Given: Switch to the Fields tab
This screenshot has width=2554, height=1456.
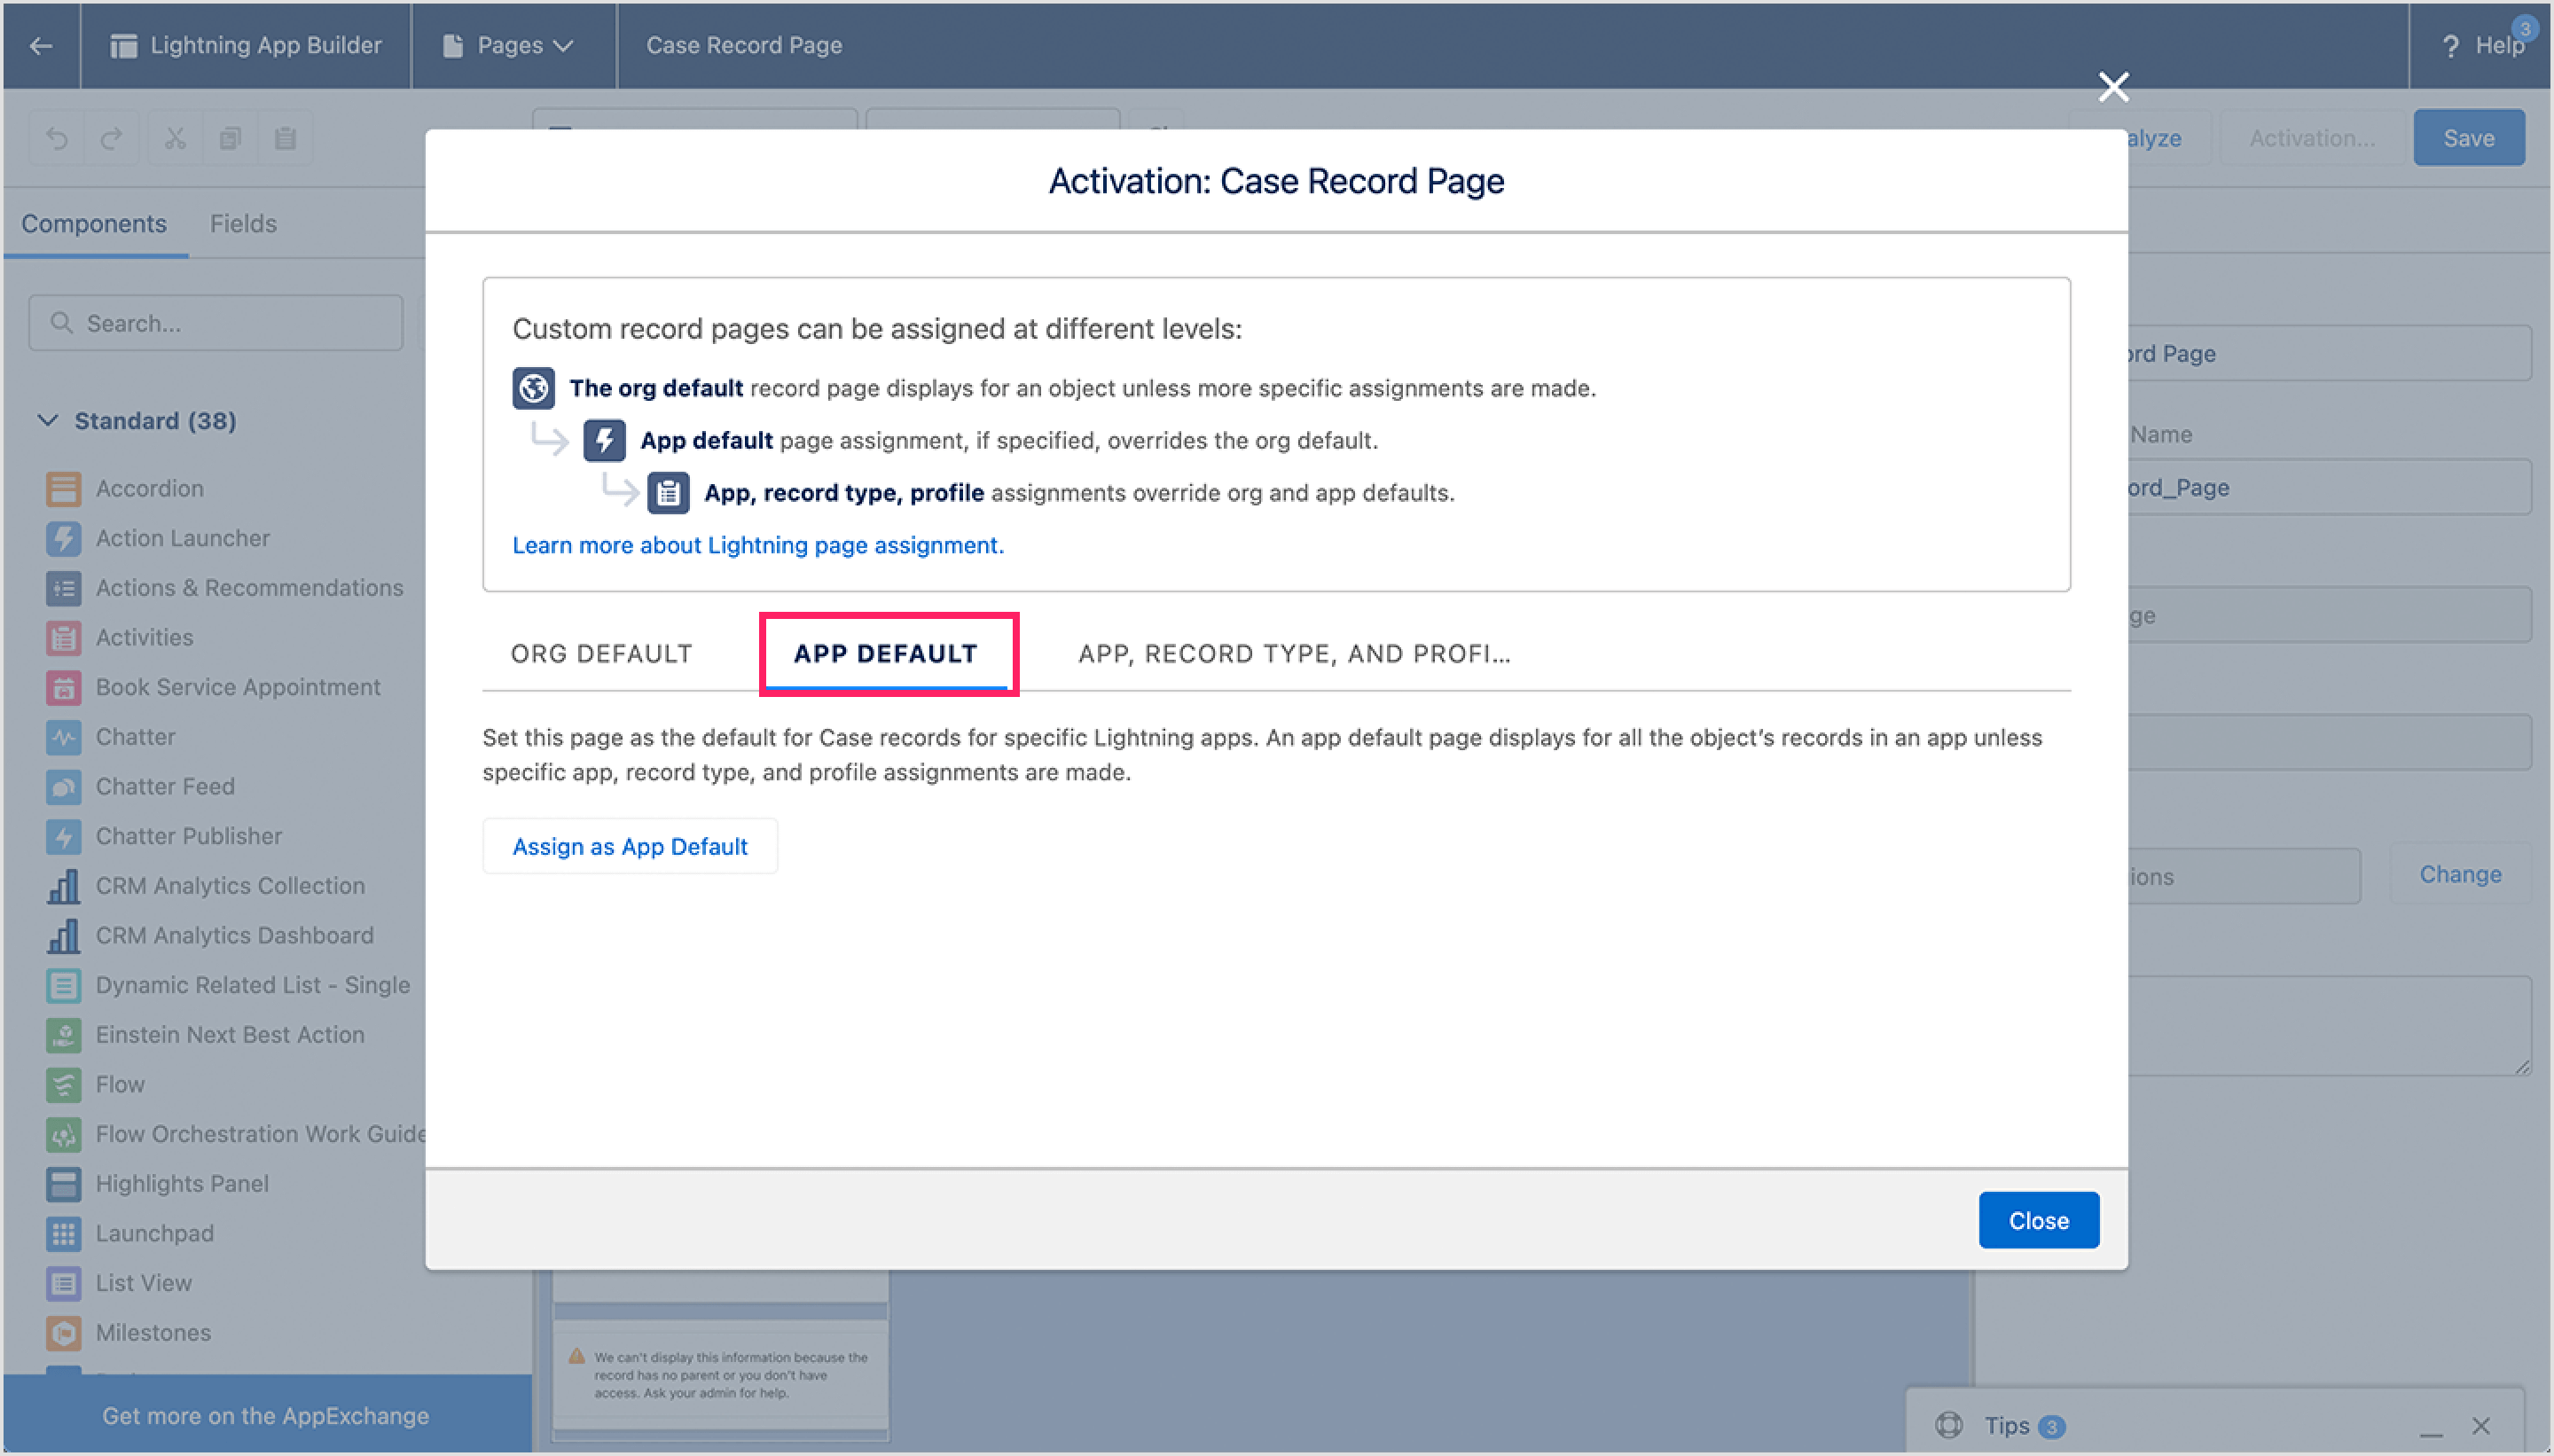Looking at the screenshot, I should pos(243,223).
